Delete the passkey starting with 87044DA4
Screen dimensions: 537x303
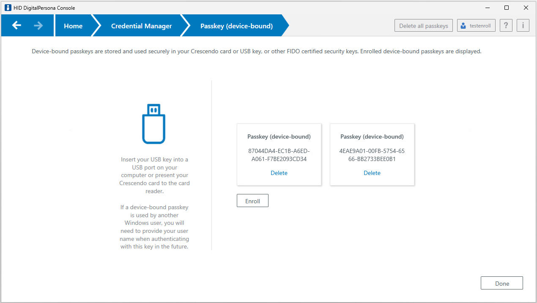point(279,173)
